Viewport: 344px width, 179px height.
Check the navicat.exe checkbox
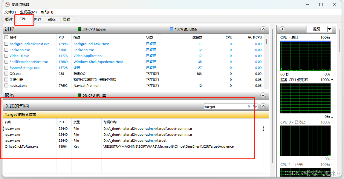(x=6, y=86)
